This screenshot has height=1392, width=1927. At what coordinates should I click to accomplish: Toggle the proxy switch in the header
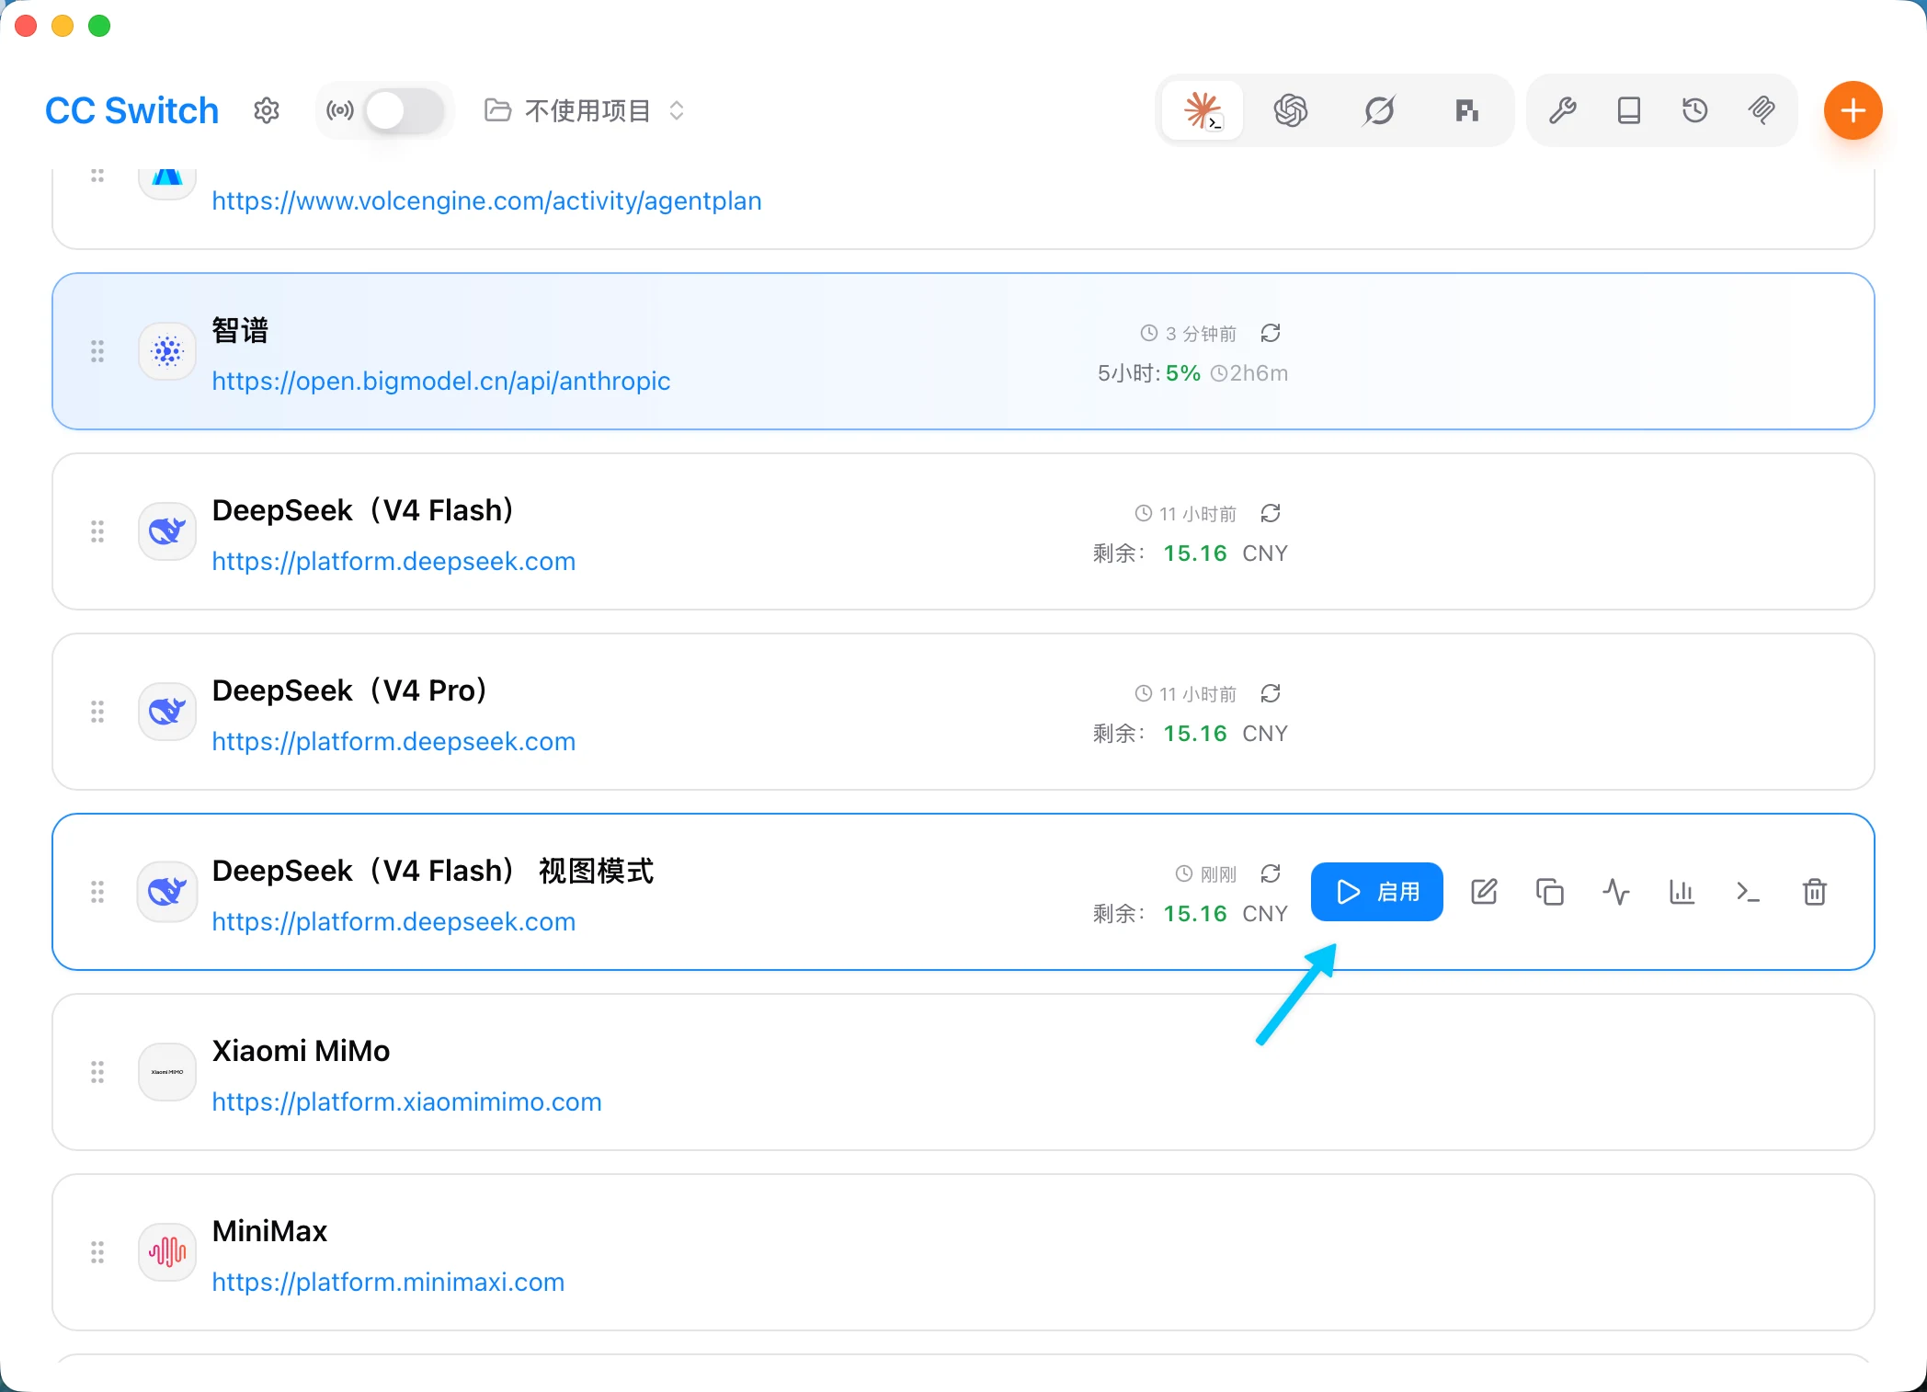pos(405,110)
